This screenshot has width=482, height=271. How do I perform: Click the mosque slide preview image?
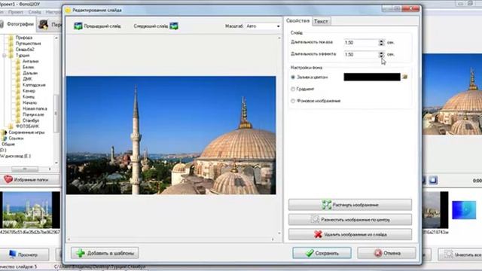171,135
